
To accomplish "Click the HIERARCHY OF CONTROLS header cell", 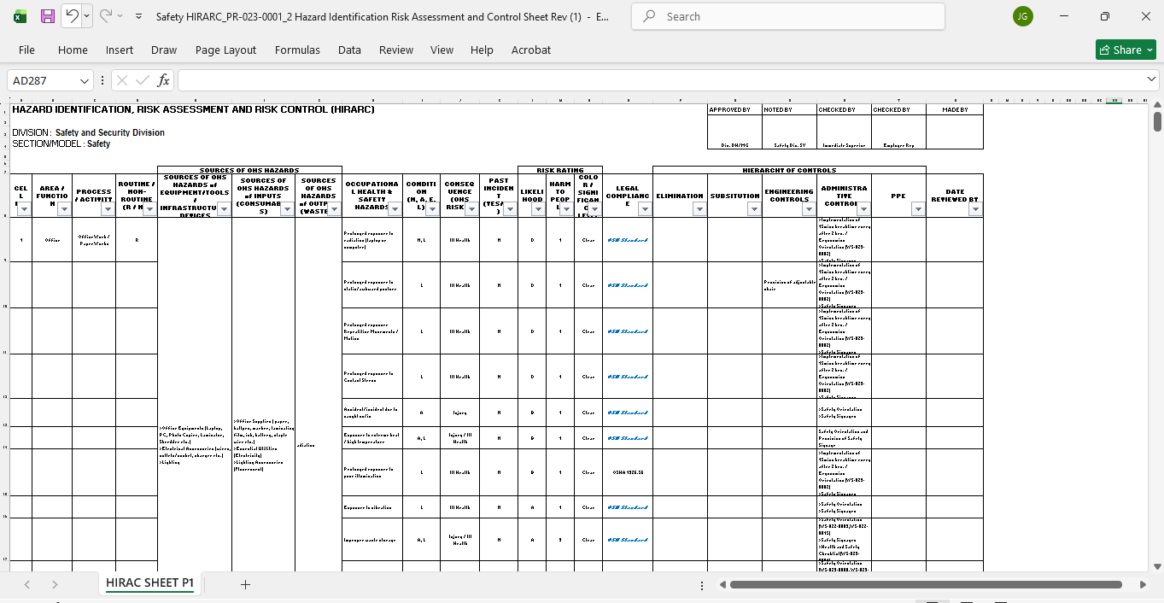I will (789, 170).
